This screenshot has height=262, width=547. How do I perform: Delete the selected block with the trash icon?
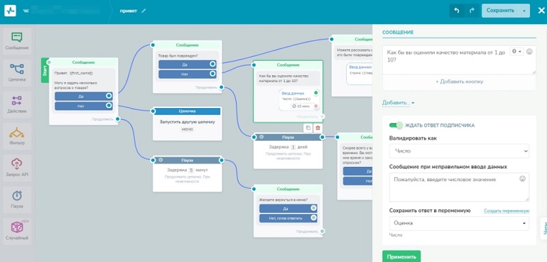point(317,128)
